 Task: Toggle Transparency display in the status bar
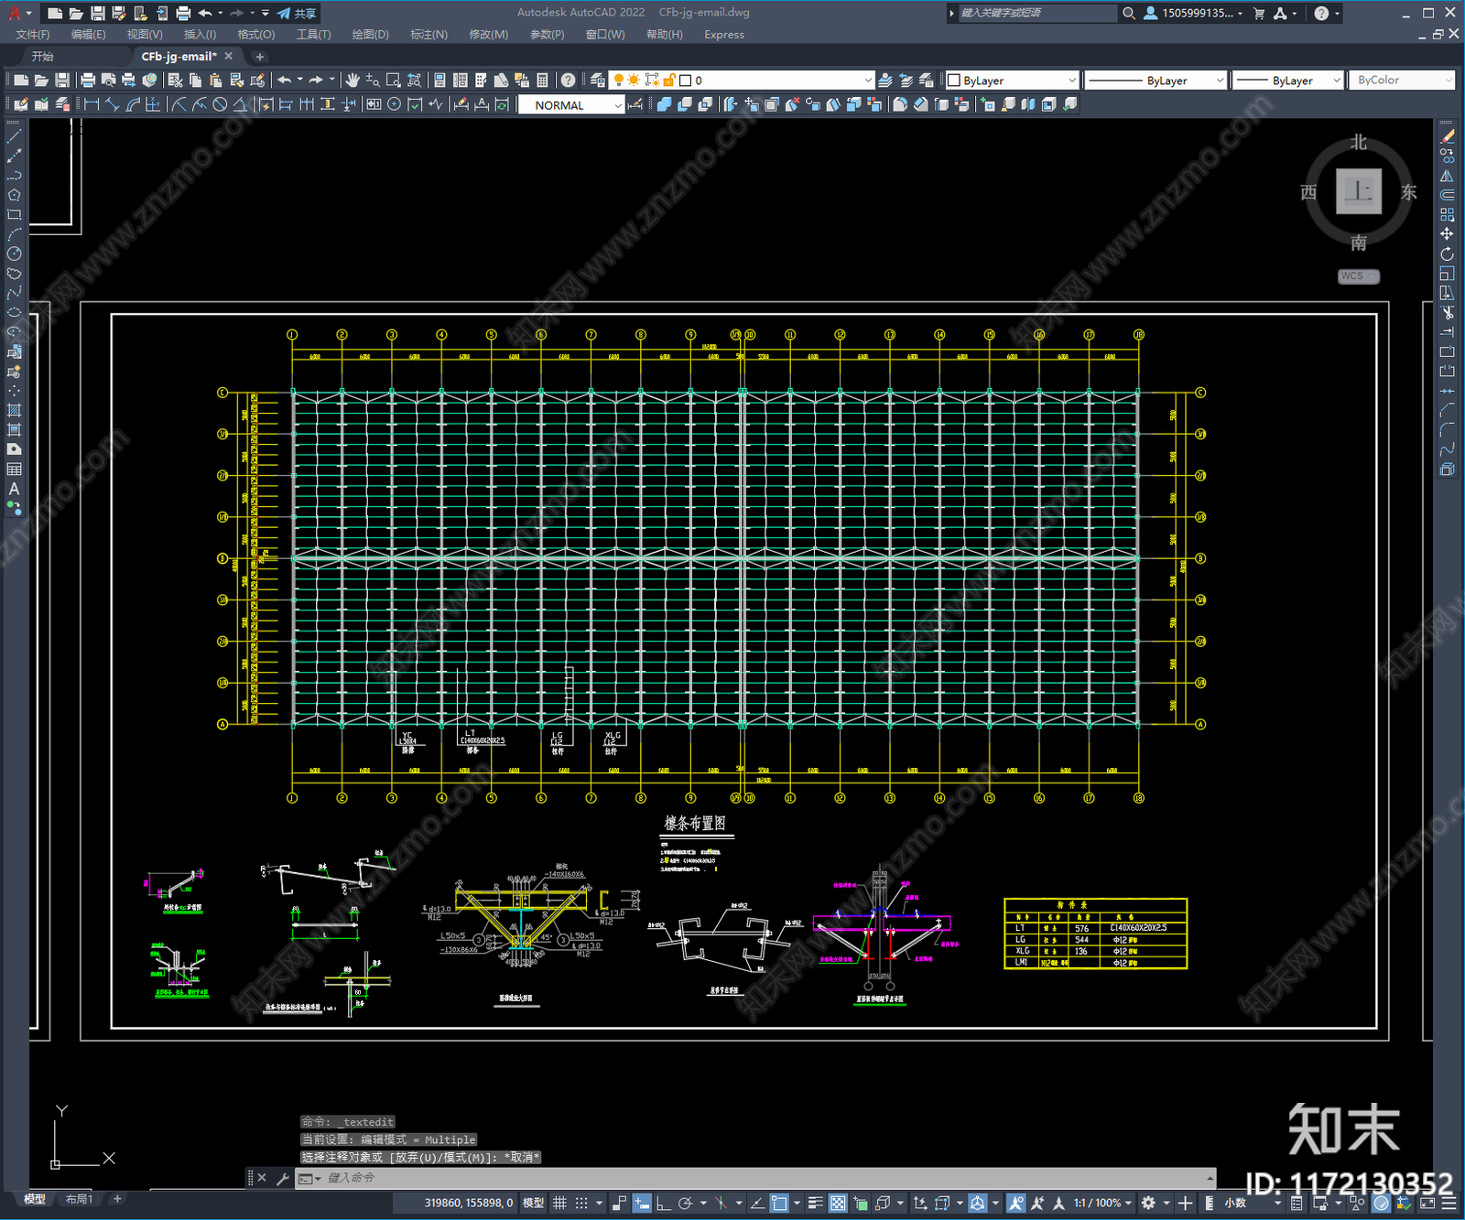[x=838, y=1203]
